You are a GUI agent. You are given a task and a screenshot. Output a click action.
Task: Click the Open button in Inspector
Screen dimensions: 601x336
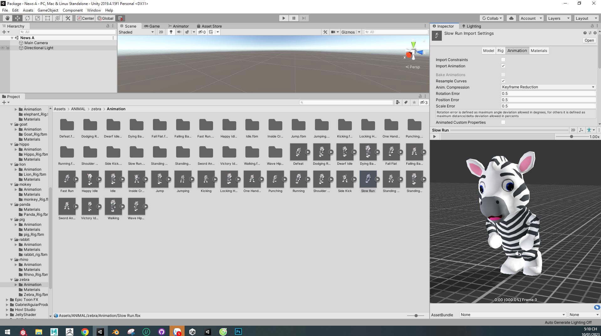(589, 40)
